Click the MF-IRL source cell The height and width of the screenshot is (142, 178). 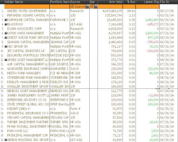(75, 91)
